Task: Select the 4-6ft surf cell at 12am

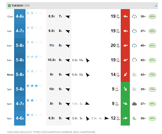Action: 20,16
